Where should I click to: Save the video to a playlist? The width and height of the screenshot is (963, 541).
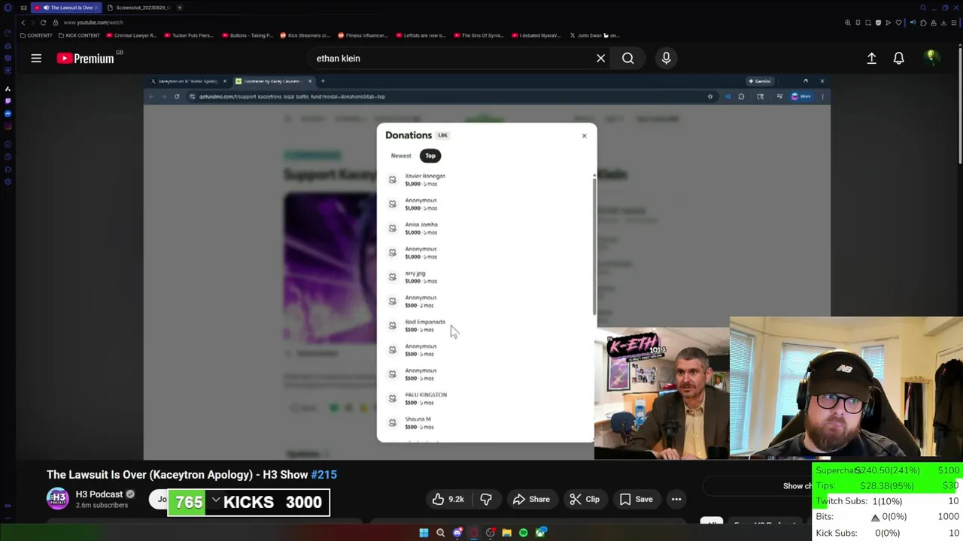coord(636,499)
